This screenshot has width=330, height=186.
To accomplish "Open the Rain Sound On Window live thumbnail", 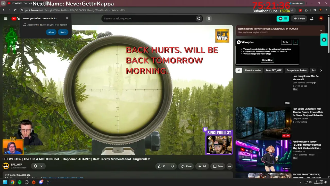I will pyautogui.click(x=263, y=123).
